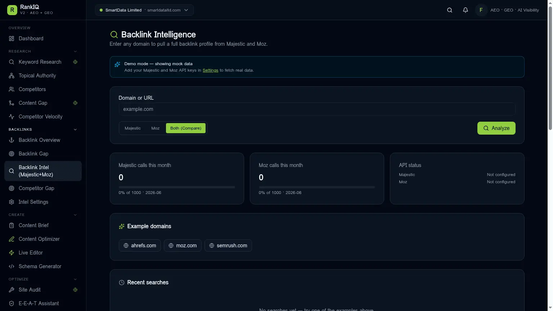553x311 pixels.
Task: Click Moz 'Not configured' status
Action: [x=501, y=182]
